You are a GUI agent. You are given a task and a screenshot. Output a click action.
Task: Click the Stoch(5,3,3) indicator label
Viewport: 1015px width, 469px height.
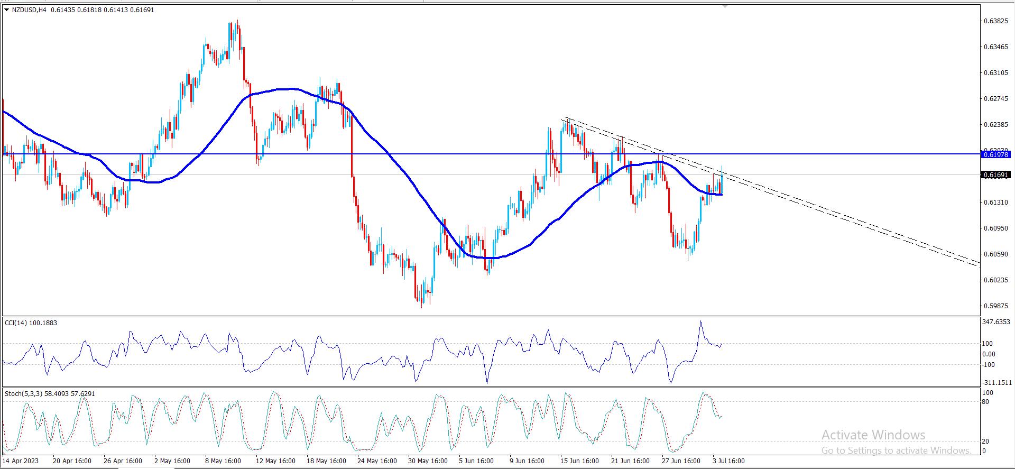[50, 393]
